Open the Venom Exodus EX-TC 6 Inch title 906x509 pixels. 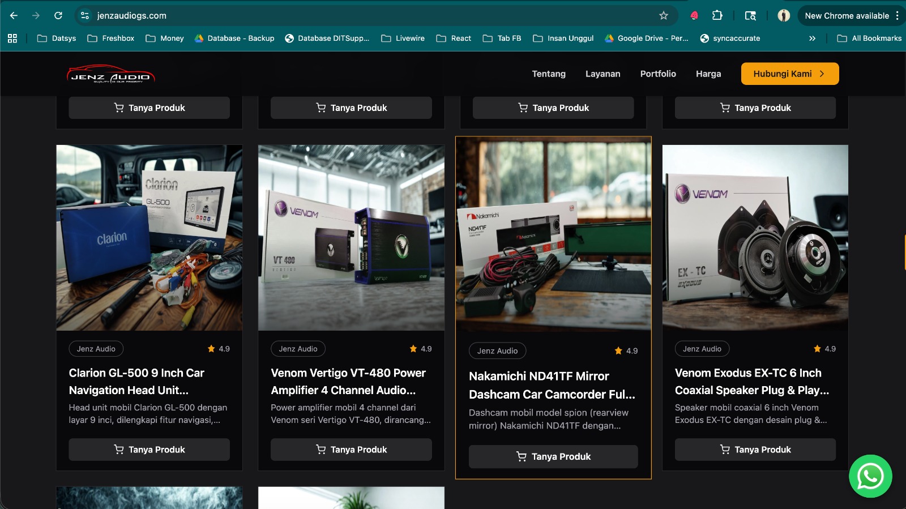point(752,382)
